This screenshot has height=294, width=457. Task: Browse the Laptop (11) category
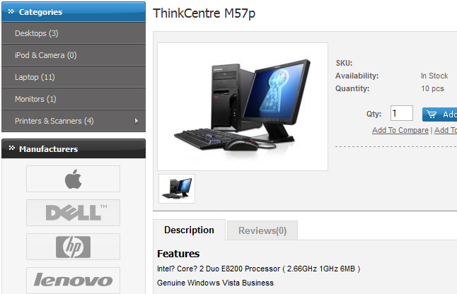(35, 77)
